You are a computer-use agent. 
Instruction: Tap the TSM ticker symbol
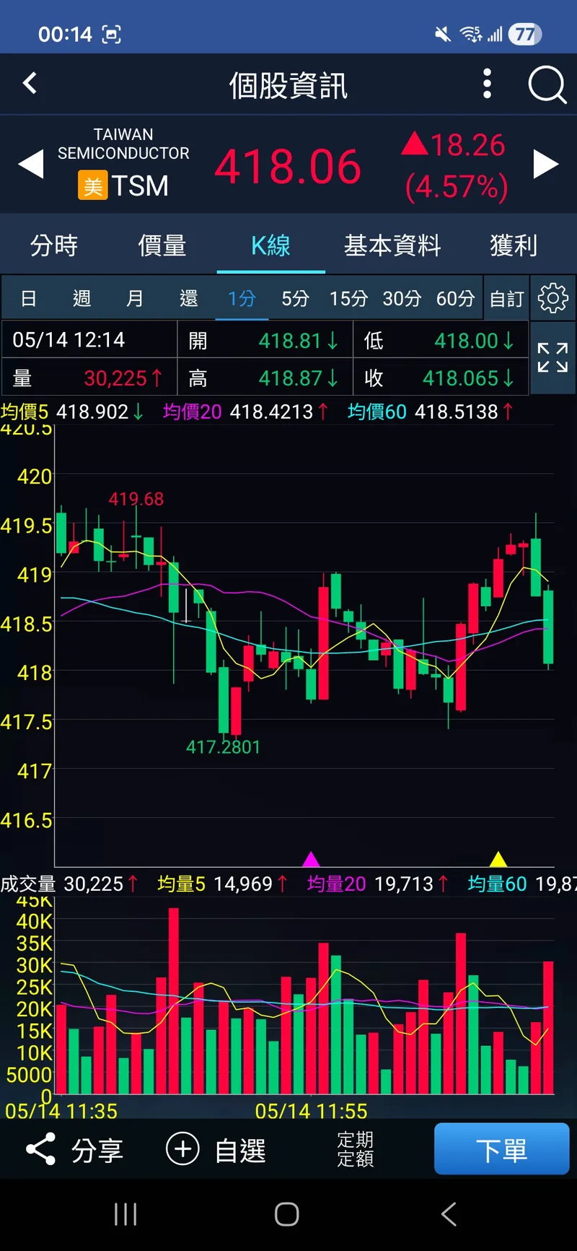point(140,186)
